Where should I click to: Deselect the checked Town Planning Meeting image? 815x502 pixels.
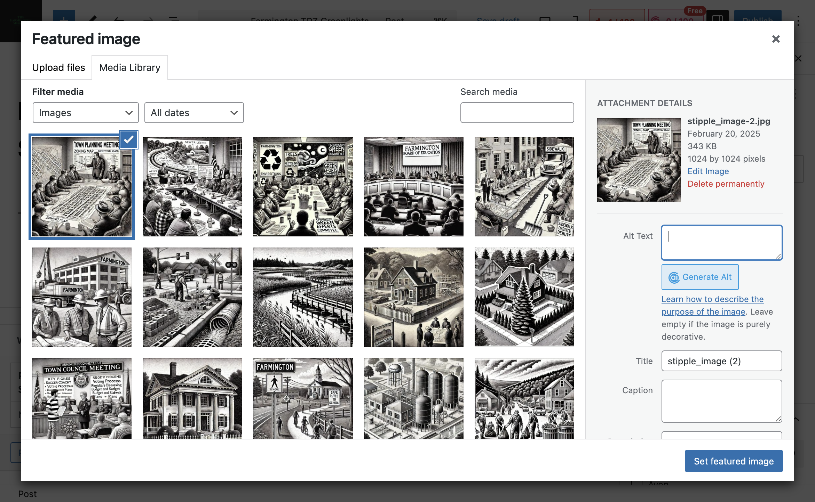click(x=128, y=140)
